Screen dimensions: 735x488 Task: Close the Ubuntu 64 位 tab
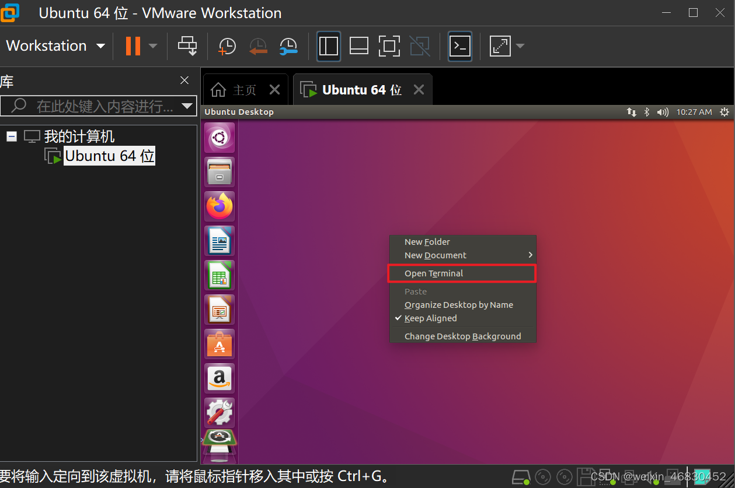[419, 90]
